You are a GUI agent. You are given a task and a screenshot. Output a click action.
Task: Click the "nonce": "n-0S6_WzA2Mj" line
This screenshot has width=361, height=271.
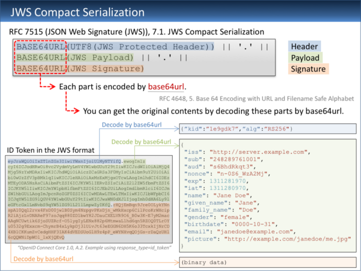[227, 173]
